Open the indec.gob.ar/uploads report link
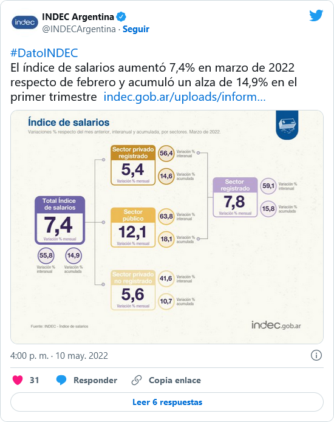Viewport: 334px width, 422px height. [185, 97]
